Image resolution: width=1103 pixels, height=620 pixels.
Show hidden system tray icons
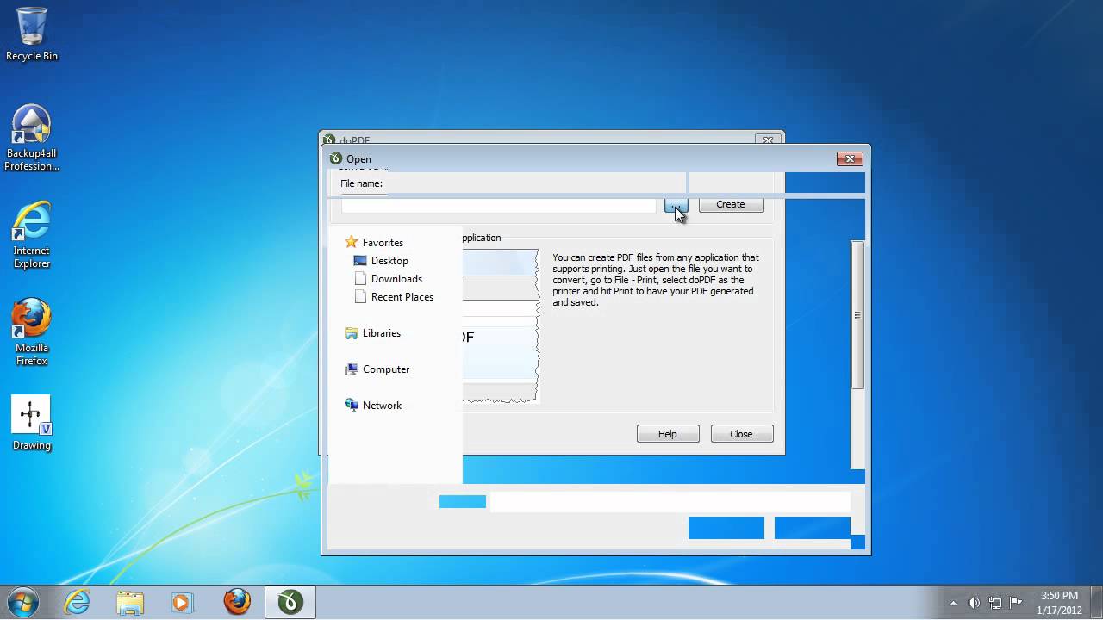coord(953,603)
